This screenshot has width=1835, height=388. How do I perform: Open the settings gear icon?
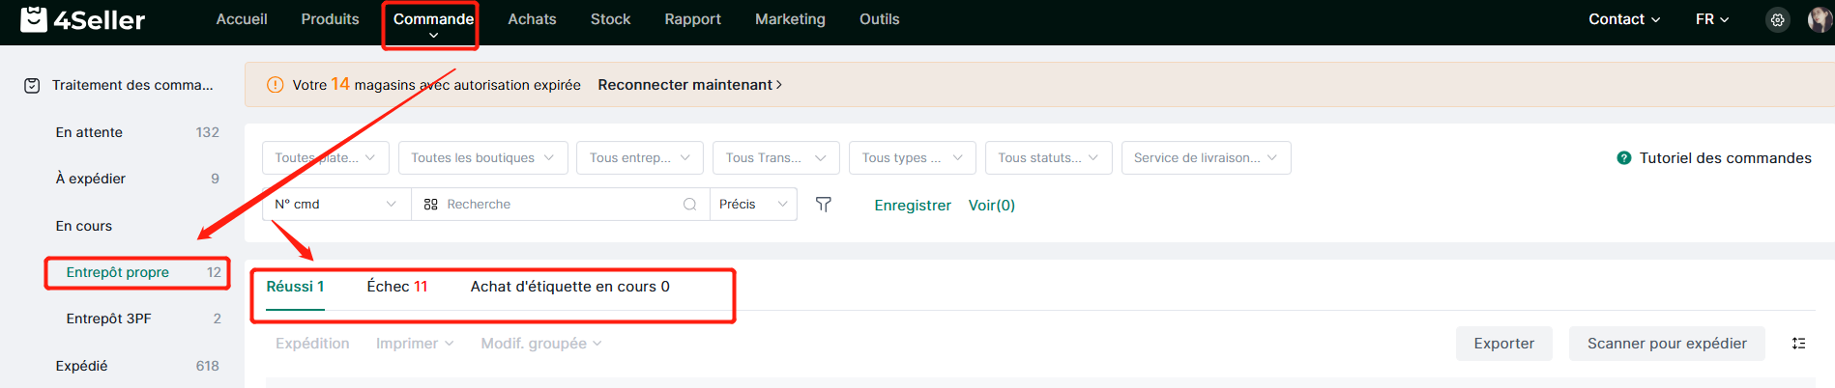click(1777, 19)
